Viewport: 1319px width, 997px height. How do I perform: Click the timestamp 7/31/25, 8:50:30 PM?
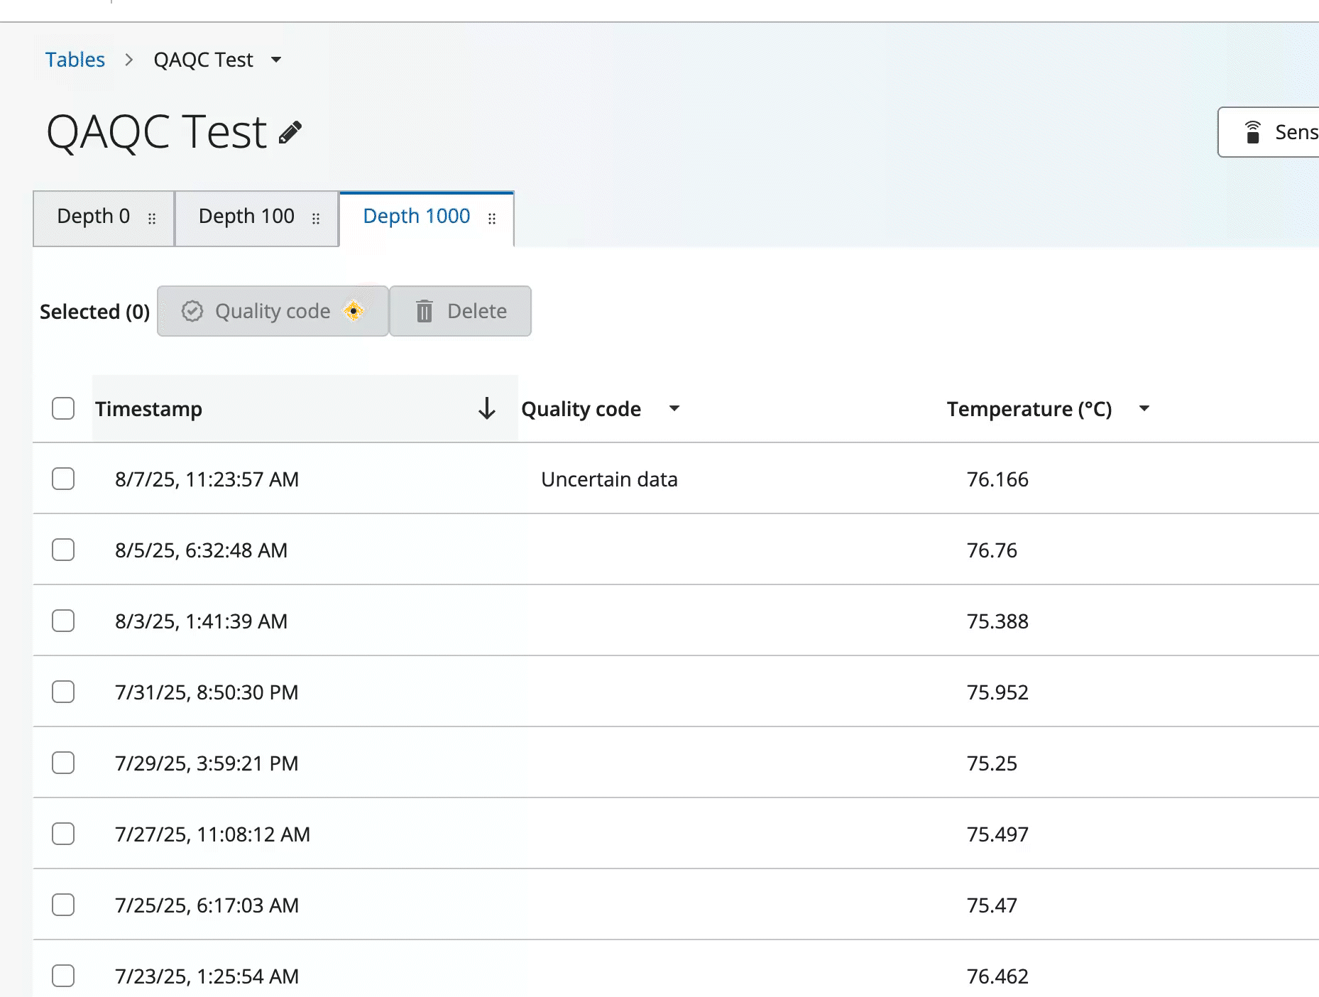tap(207, 692)
